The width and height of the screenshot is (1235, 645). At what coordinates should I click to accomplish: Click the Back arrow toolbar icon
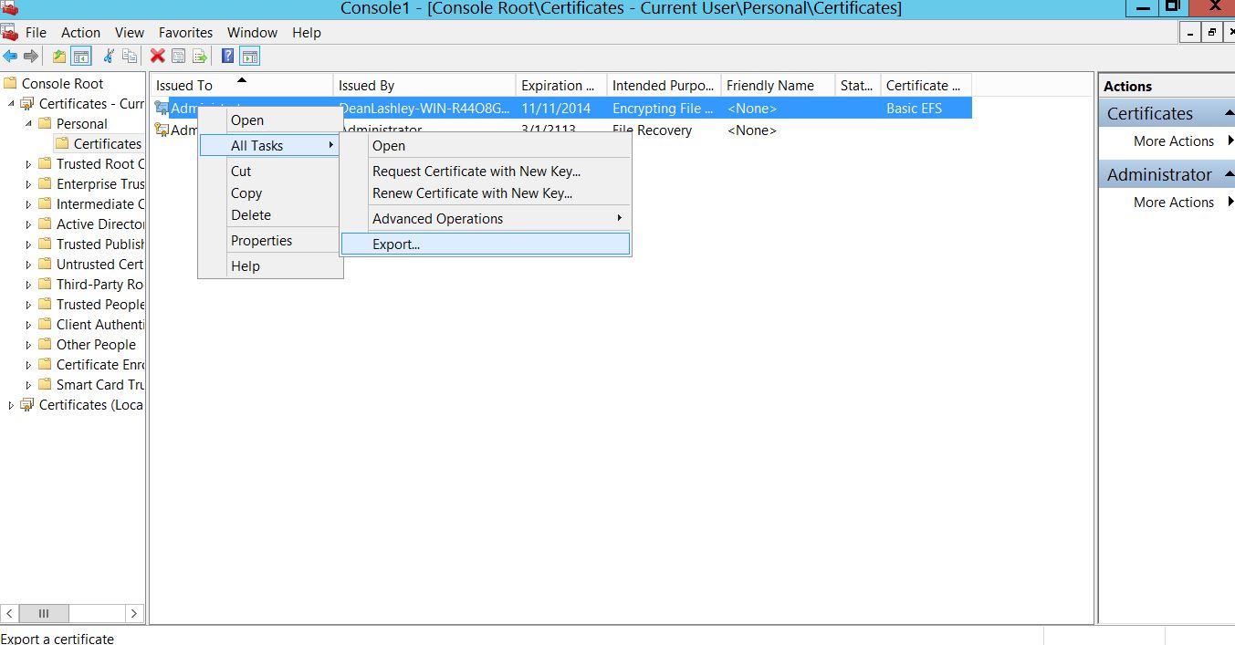(10, 57)
